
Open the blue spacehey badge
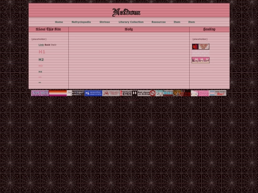pos(93,93)
